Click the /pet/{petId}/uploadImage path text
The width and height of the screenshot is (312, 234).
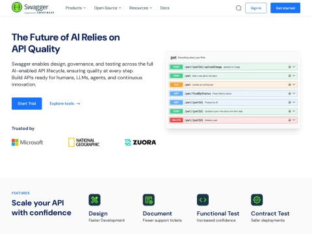pyautogui.click(x=203, y=67)
